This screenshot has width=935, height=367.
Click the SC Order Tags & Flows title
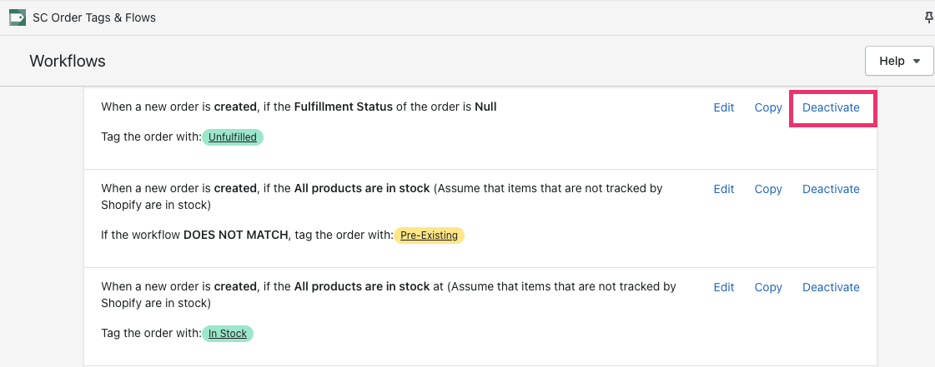tap(94, 17)
